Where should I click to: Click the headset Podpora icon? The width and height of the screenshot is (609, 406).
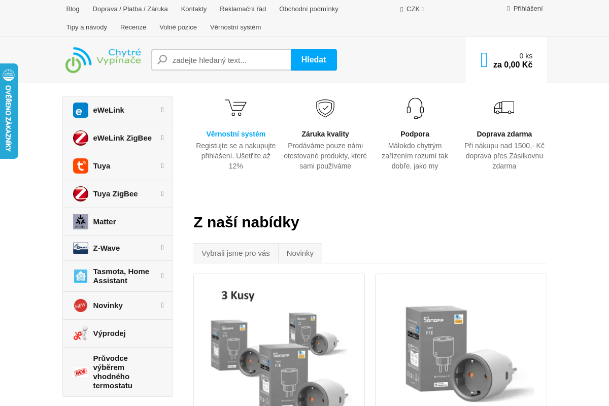tap(415, 108)
